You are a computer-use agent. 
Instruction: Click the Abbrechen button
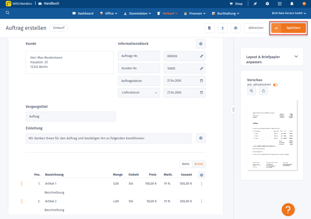[256, 28]
